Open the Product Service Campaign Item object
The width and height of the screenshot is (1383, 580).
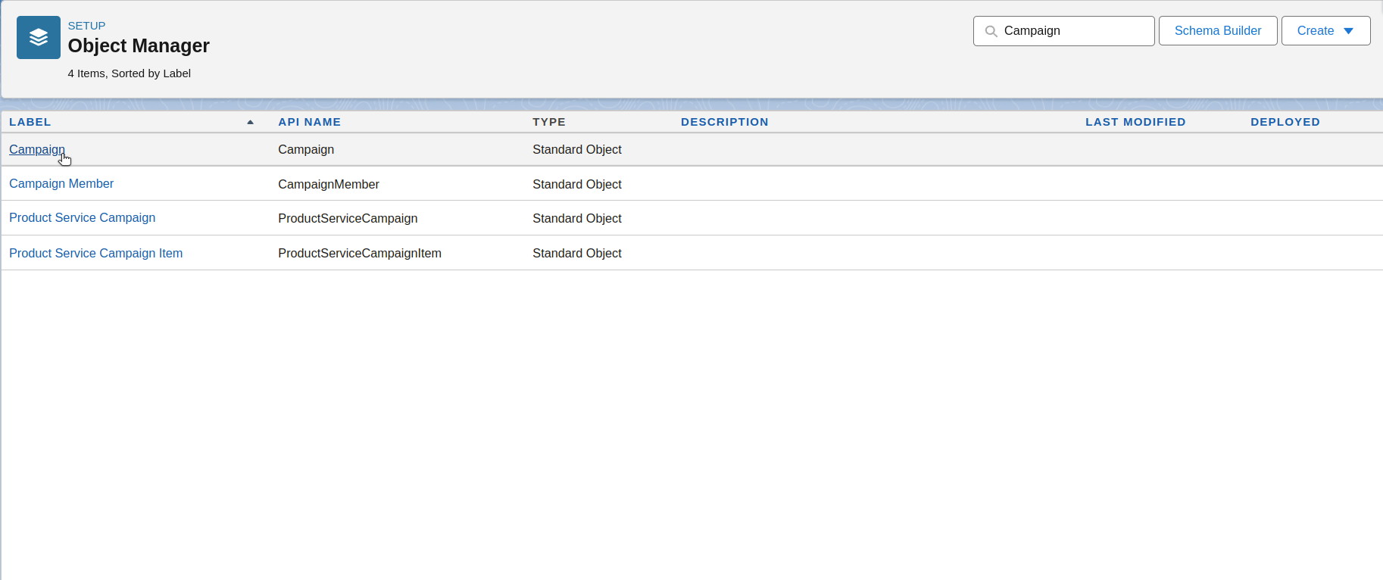pos(95,253)
